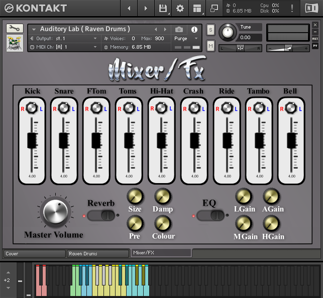Click the instrument output volume slider
The width and height of the screenshot is (323, 298).
tap(288, 48)
